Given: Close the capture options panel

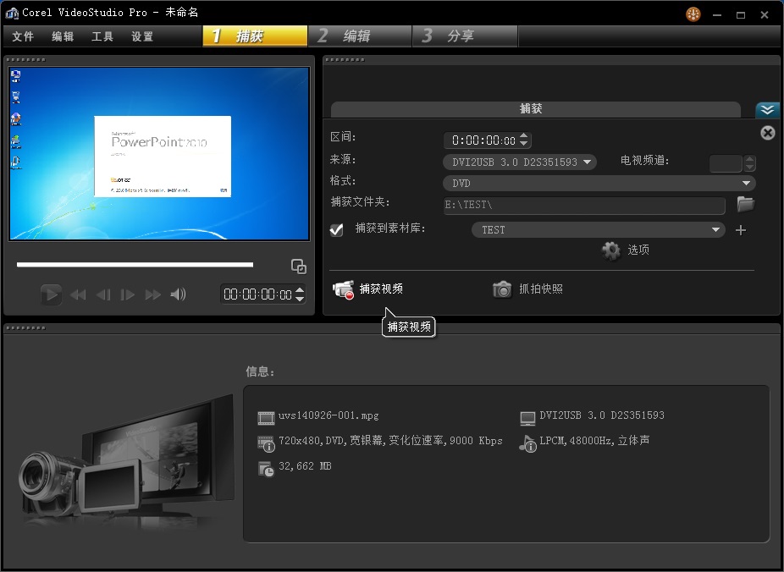Looking at the screenshot, I should click(x=767, y=133).
